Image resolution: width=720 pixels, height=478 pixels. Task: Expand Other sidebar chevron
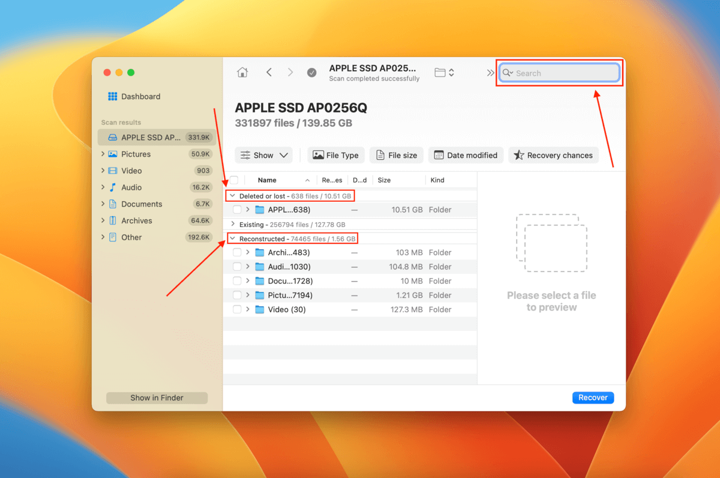103,237
